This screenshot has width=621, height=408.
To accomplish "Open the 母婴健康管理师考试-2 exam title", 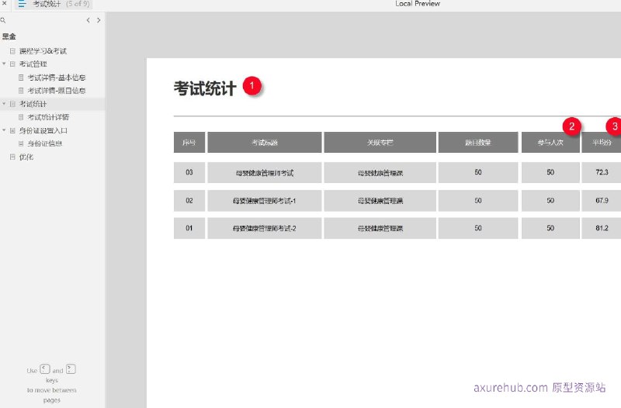I will [x=265, y=229].
